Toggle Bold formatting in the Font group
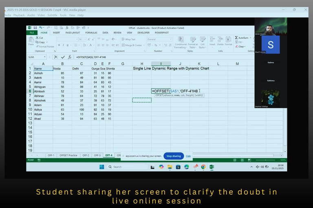313x208 pixels. point(59,45)
